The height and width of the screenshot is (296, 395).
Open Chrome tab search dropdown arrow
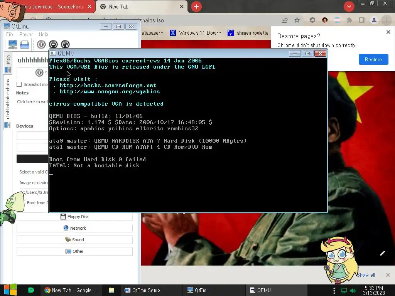pyautogui.click(x=349, y=7)
